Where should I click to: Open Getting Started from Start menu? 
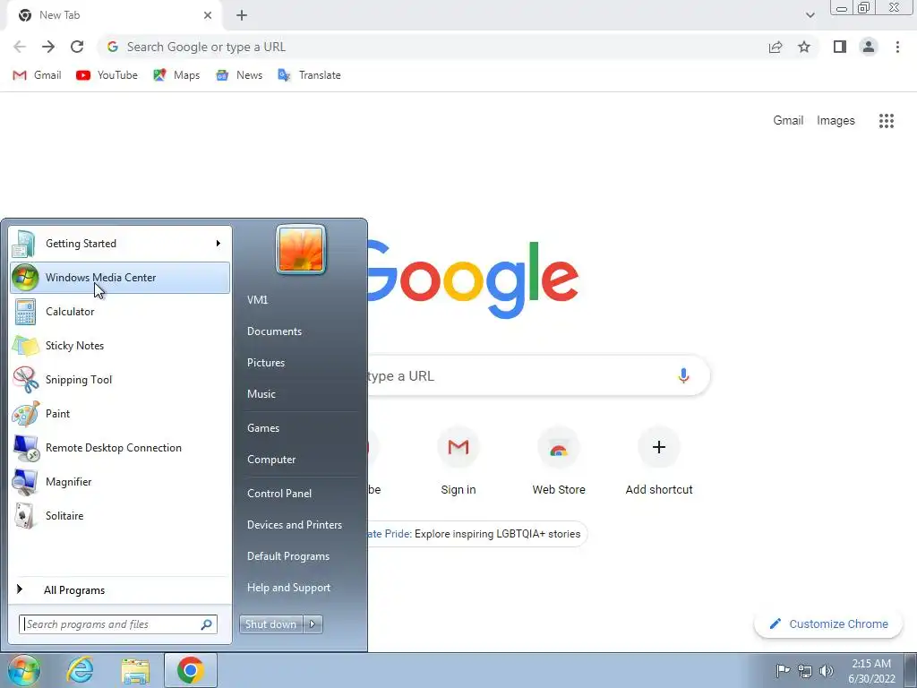pyautogui.click(x=120, y=244)
